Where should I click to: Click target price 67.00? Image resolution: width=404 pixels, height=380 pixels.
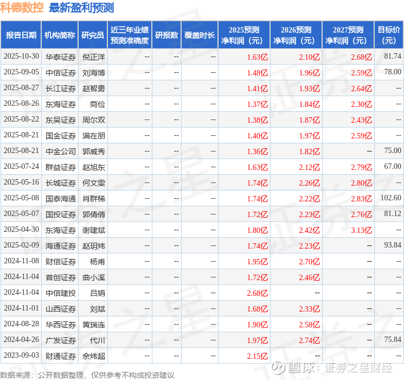pos(393,167)
